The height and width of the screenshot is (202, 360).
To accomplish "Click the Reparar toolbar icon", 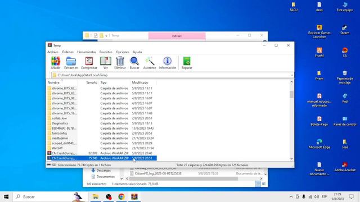I will click(187, 63).
